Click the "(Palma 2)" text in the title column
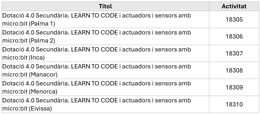 (43, 41)
